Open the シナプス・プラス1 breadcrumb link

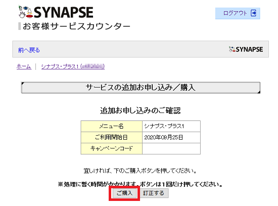pyautogui.click(x=73, y=67)
